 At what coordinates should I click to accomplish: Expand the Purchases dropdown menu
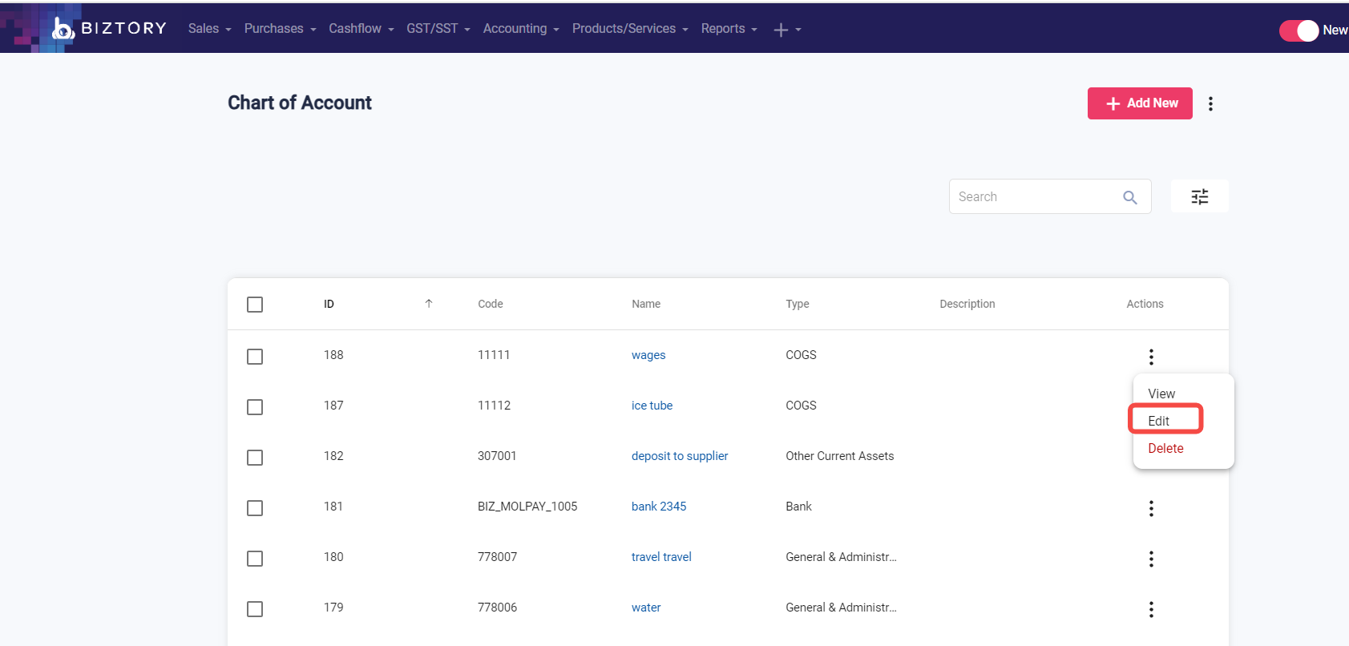(x=280, y=29)
